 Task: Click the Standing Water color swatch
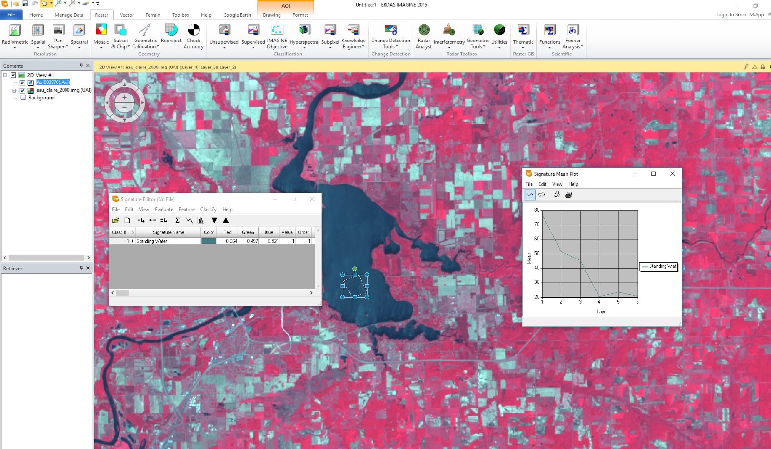pyautogui.click(x=209, y=241)
